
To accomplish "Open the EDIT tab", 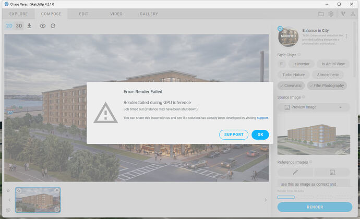I will (83, 14).
